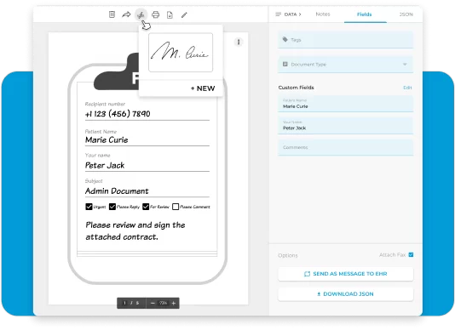
Task: Click the signature tool icon in toolbar
Action: click(141, 14)
